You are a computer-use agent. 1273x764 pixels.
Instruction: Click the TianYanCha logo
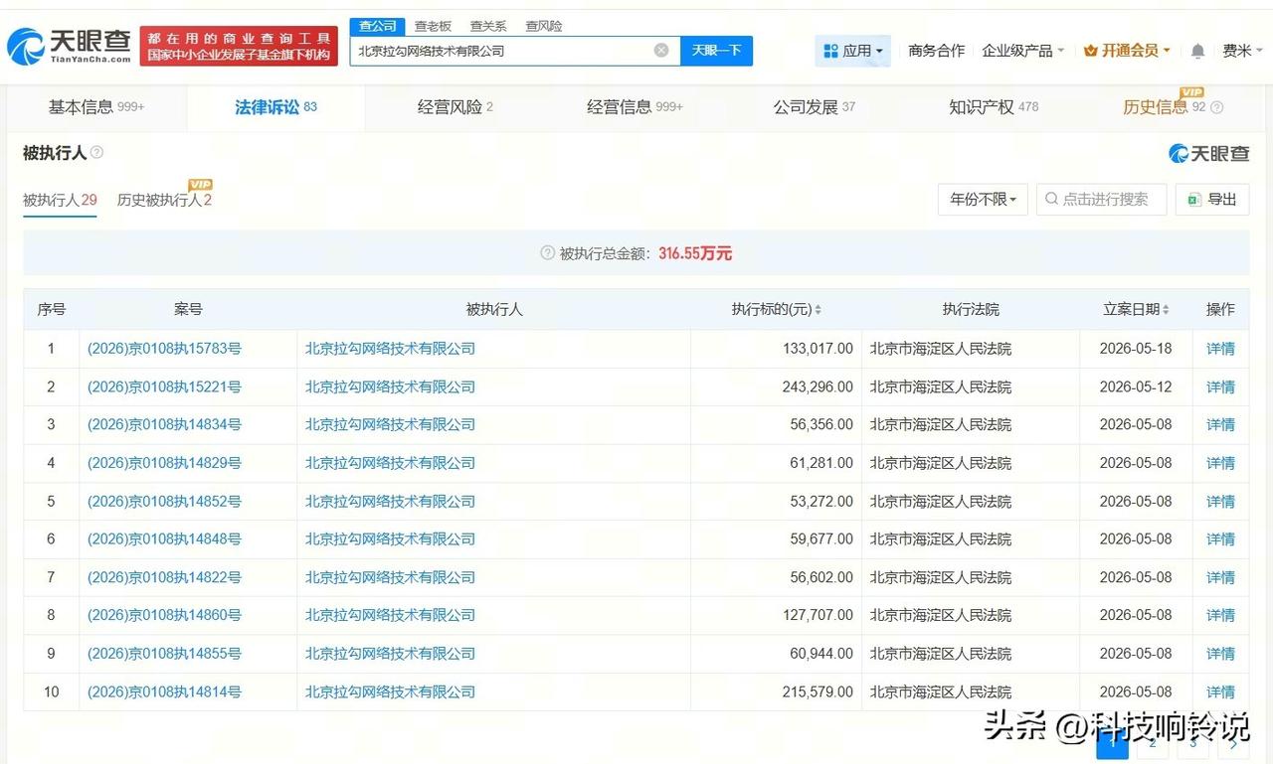[70, 46]
